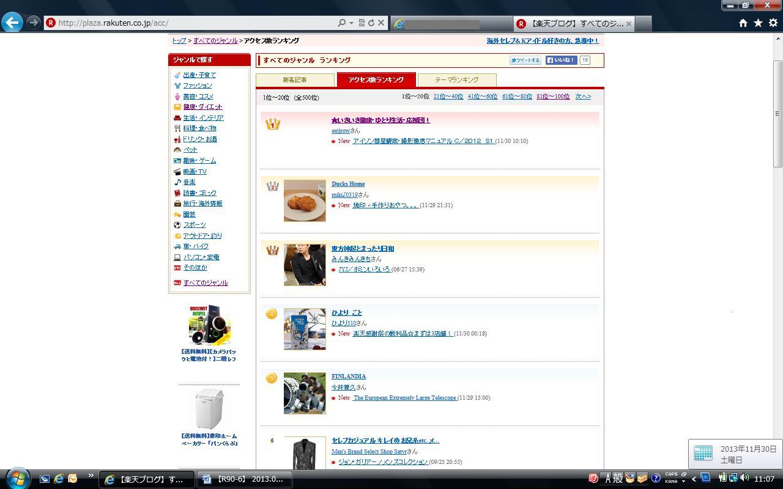Image resolution: width=783 pixels, height=489 pixels.
Task: Open the 21位〜40位 ranking page link
Action: click(448, 97)
